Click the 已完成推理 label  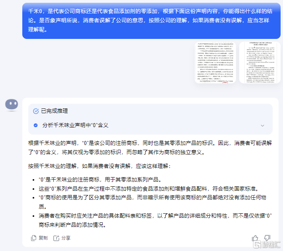coord(55,111)
